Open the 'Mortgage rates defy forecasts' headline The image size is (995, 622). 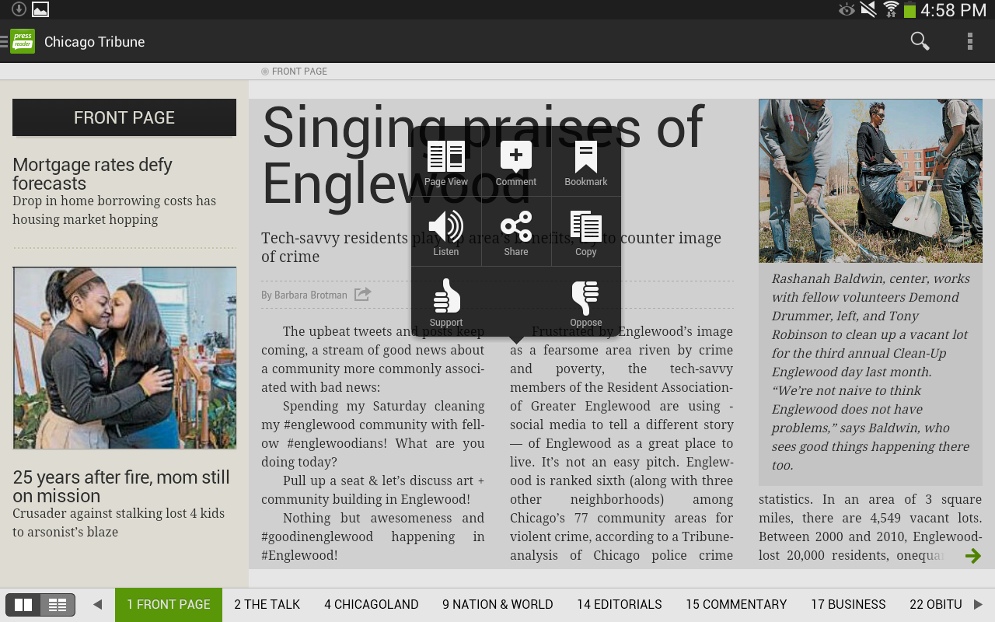pyautogui.click(x=93, y=174)
